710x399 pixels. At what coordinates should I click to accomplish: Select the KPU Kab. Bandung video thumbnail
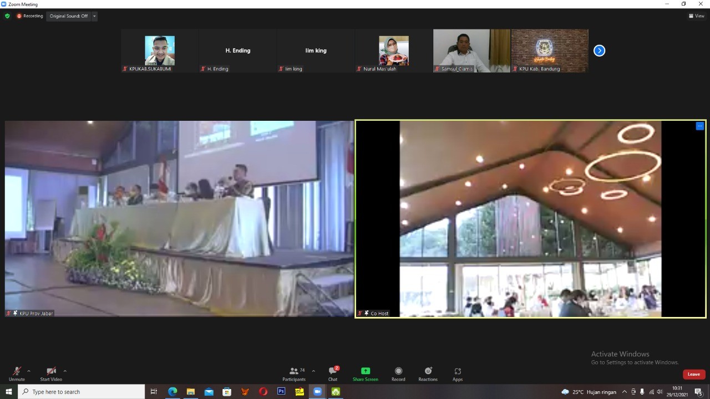549,50
